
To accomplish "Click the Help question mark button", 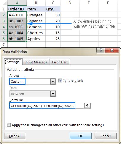I will point(101,50).
